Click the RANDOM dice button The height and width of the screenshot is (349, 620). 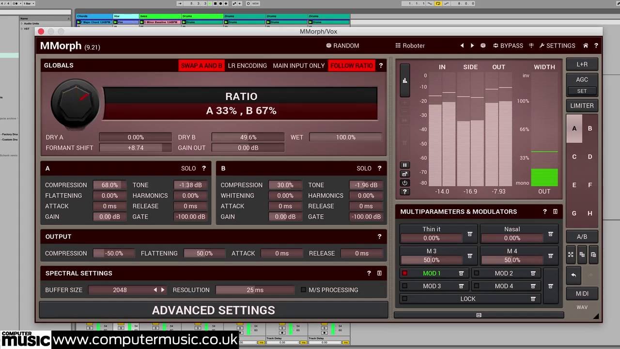tap(342, 46)
